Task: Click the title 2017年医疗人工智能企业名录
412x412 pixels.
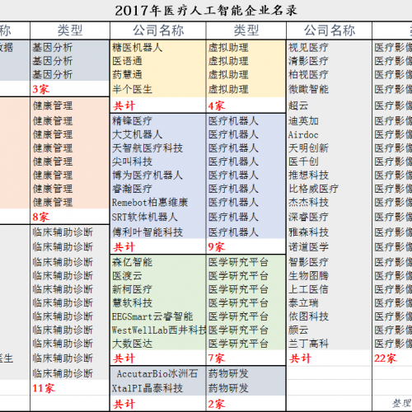Action: coord(206,11)
